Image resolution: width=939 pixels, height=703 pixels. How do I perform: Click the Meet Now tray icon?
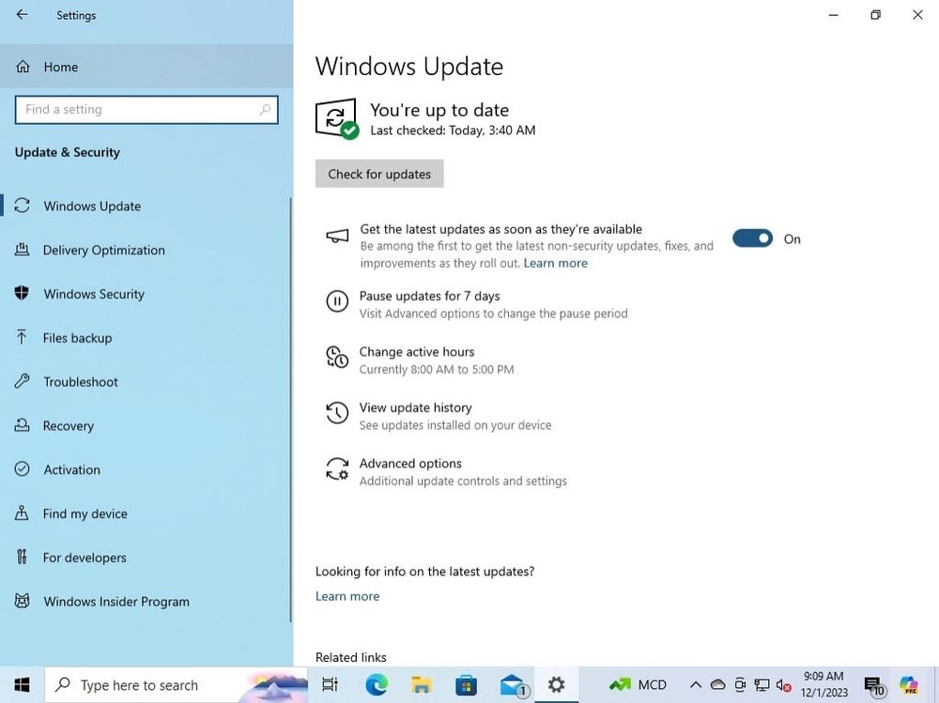pos(740,684)
